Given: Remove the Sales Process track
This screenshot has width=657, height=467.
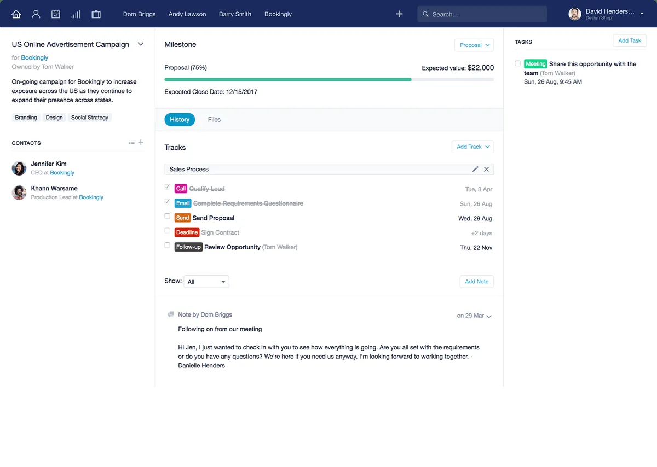Looking at the screenshot, I should tap(486, 170).
